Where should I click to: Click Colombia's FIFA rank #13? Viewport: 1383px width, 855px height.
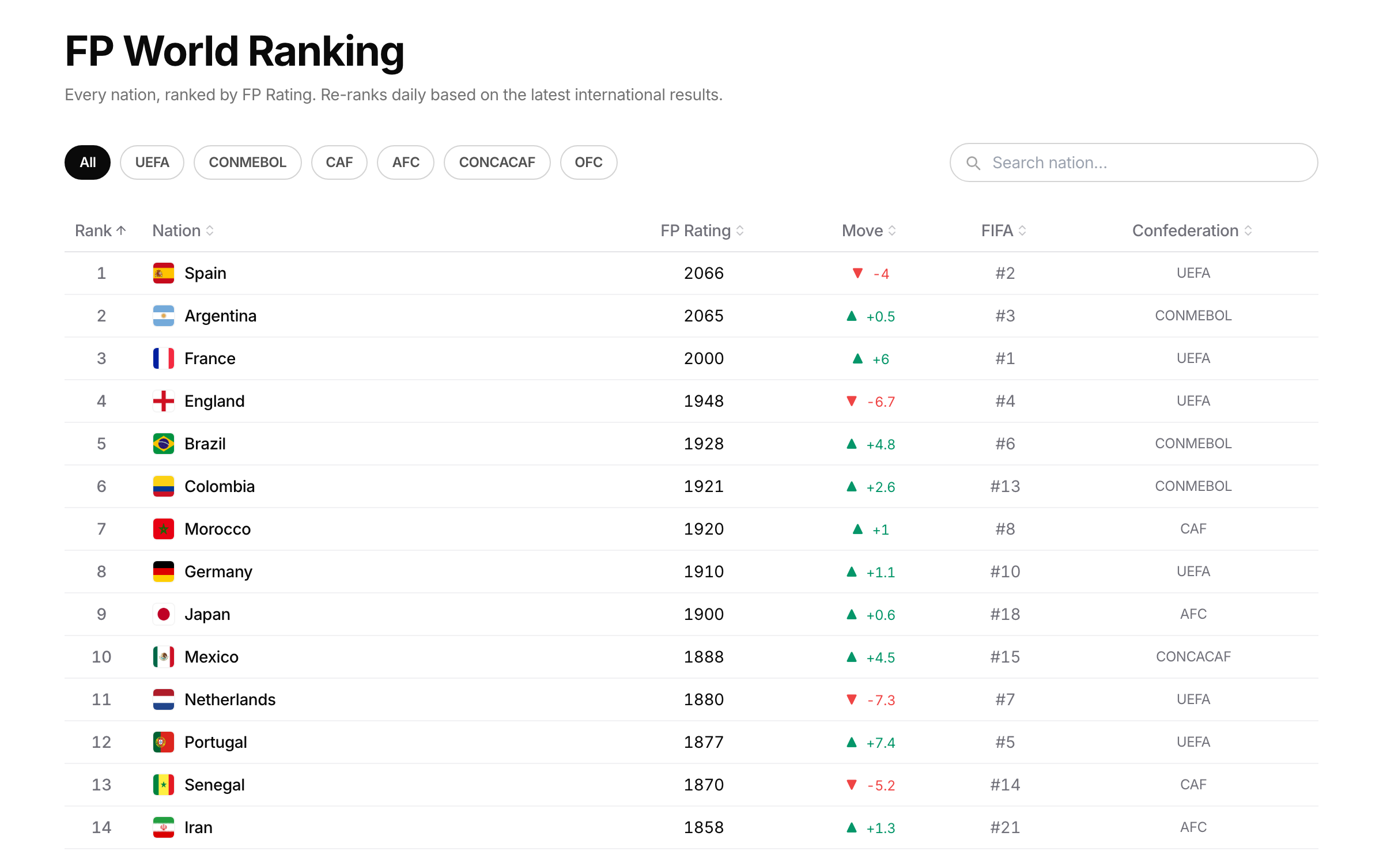(x=1005, y=486)
